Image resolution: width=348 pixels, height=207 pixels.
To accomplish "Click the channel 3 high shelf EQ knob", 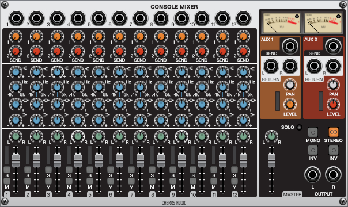I will click(57, 72).
